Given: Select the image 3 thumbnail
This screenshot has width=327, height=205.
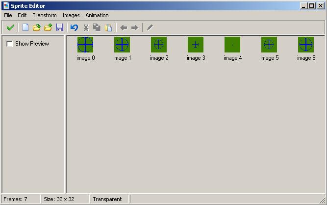Looking at the screenshot, I should tap(196, 45).
